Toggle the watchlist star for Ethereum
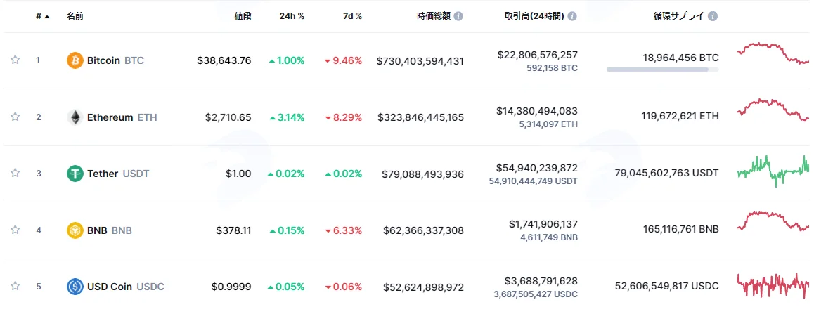The height and width of the screenshot is (314, 814). (15, 117)
